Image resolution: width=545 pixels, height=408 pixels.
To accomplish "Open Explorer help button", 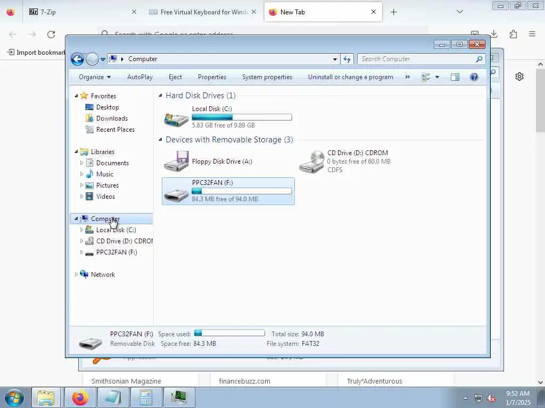I will tap(474, 77).
